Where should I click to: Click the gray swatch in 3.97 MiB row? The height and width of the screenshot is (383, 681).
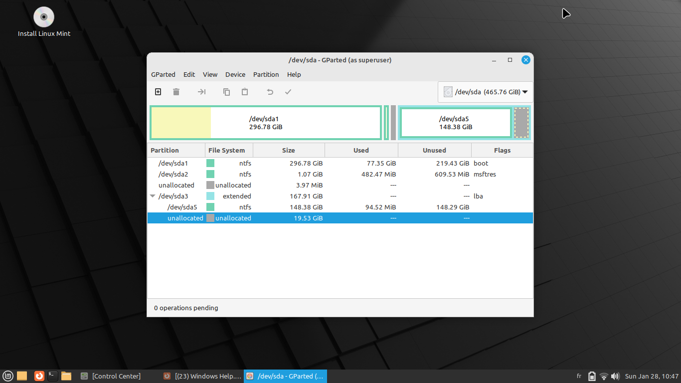[210, 185]
